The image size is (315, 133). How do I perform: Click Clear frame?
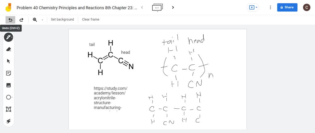91,19
